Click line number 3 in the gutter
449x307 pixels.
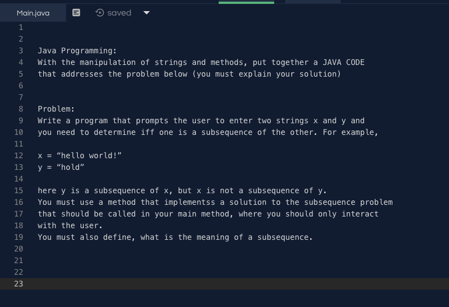[21, 51]
